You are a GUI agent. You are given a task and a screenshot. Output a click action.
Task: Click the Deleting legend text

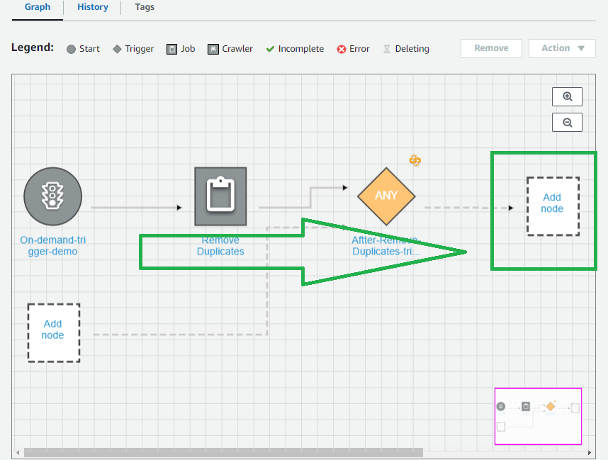coord(412,49)
